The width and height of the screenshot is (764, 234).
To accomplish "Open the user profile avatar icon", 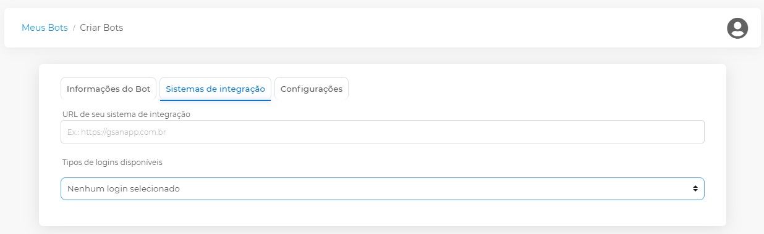I will tap(737, 28).
